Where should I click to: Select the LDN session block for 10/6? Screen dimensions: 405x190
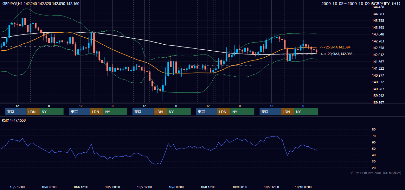coord(97,112)
